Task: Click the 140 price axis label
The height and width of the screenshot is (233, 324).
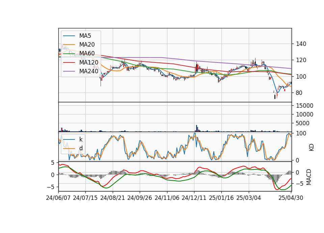Action: [x=301, y=44]
